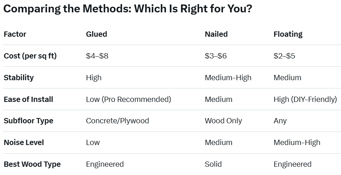This screenshot has height=175, width=341.
Task: Select the 'Cost (per sq ft)' row label
Action: tap(30, 56)
